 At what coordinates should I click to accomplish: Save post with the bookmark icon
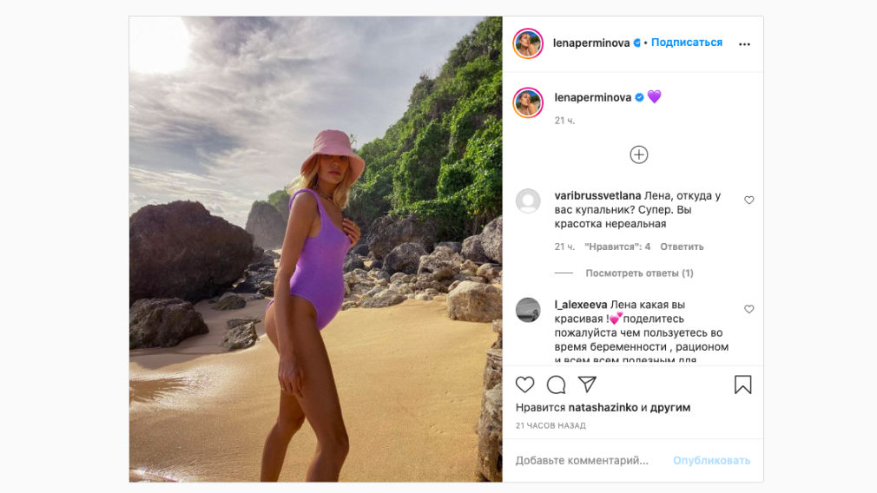[x=742, y=385]
